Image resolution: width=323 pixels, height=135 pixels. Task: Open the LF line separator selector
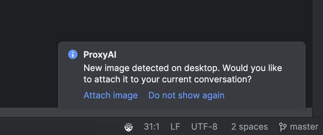(x=175, y=127)
